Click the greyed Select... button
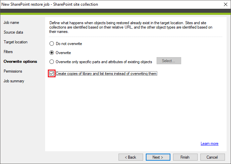Image resolution: width=231 pixels, height=164 pixels. (169, 61)
